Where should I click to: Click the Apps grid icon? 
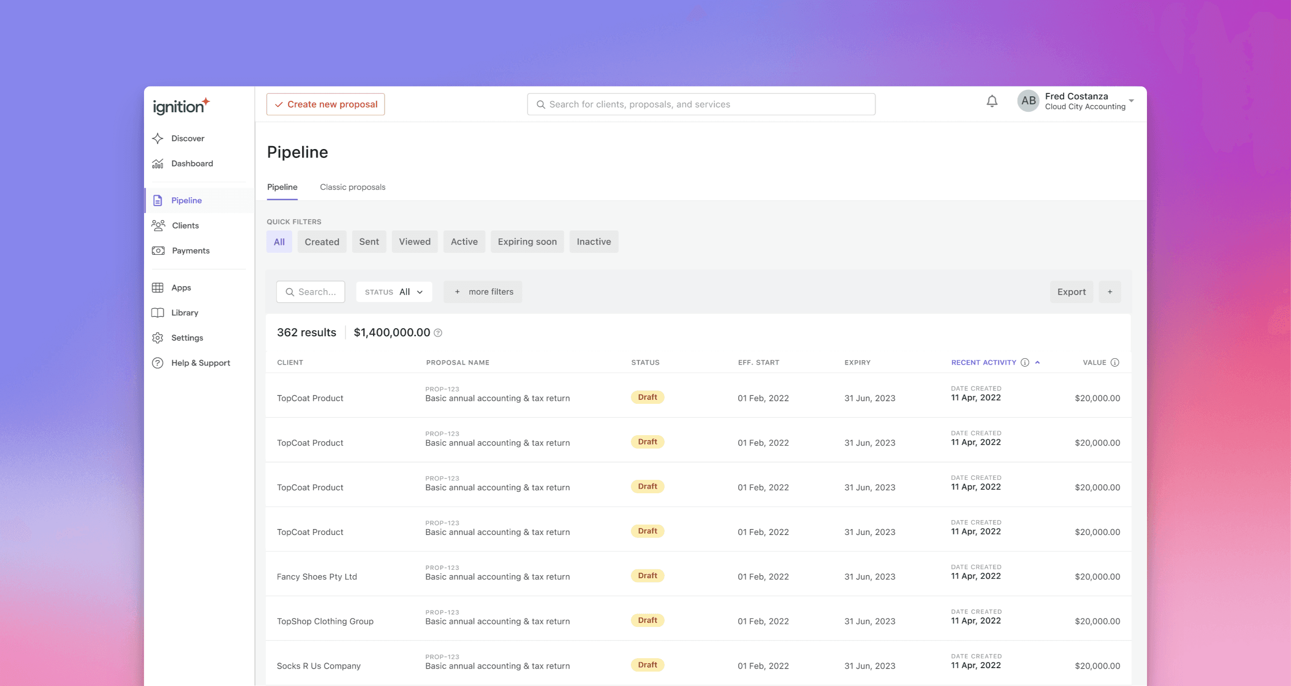pos(158,288)
